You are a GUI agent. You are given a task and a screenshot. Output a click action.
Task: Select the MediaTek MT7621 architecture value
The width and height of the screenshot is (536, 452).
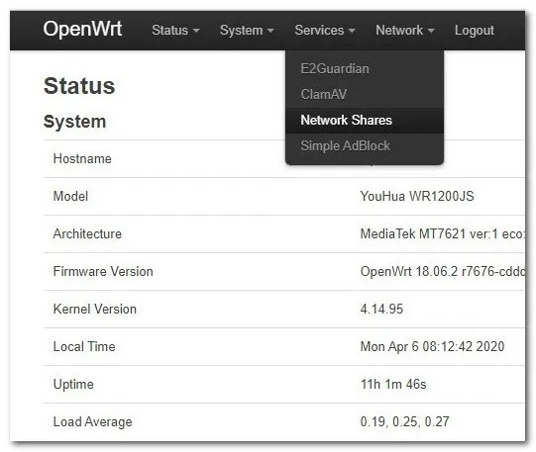pos(443,233)
